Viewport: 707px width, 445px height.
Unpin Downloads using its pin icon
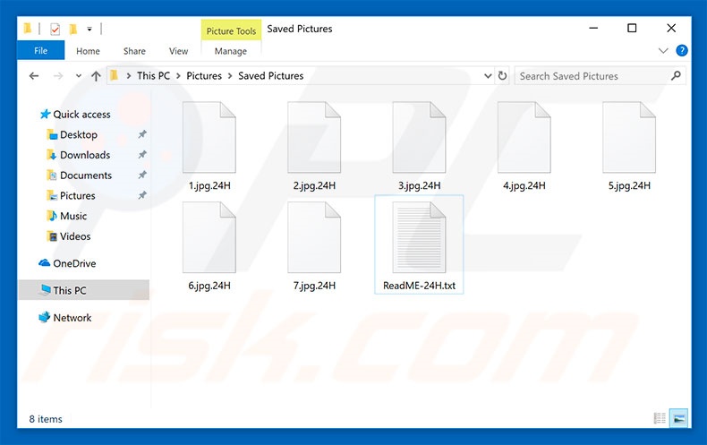coord(142,154)
